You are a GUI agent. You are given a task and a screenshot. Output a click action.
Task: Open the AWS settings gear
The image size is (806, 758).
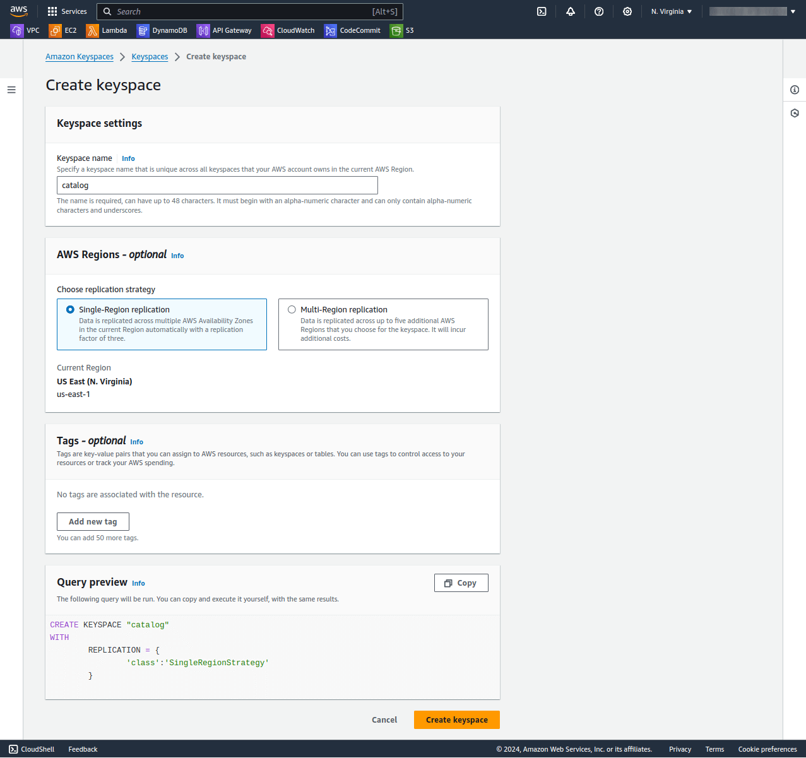click(x=627, y=11)
